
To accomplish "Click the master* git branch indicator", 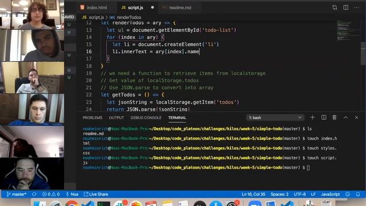I will [x=17, y=194].
